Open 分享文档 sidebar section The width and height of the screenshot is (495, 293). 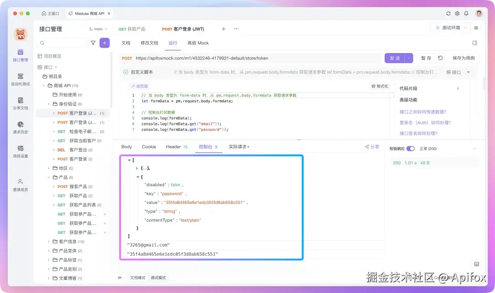20,104
